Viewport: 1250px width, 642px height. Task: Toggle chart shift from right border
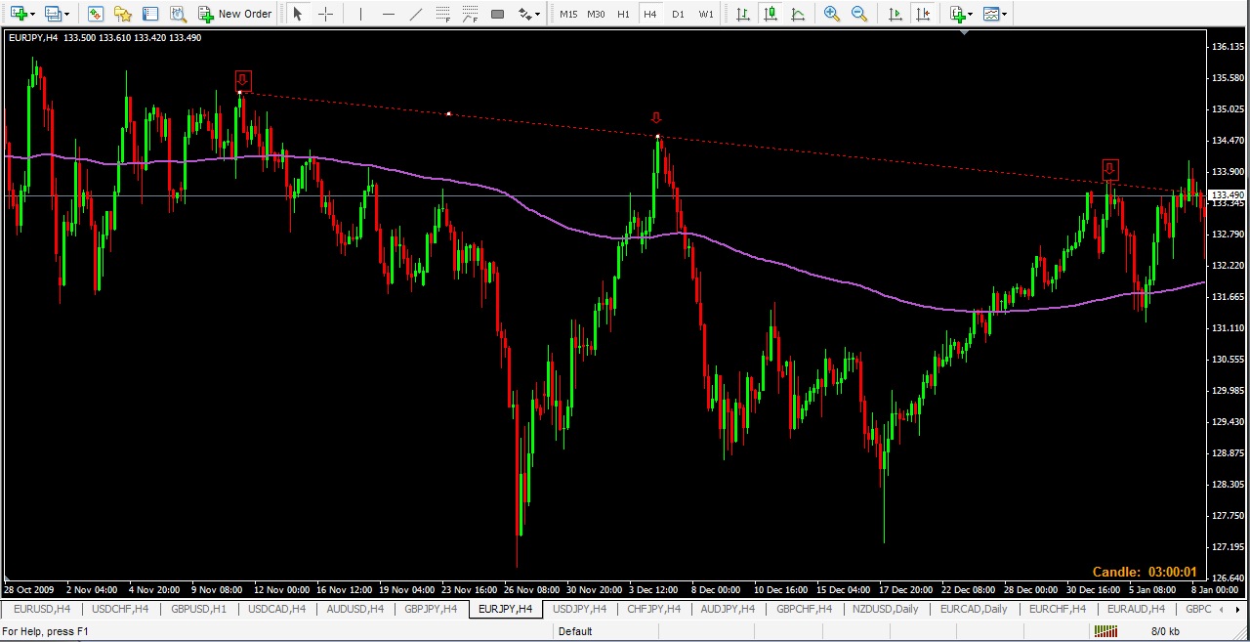pyautogui.click(x=922, y=14)
